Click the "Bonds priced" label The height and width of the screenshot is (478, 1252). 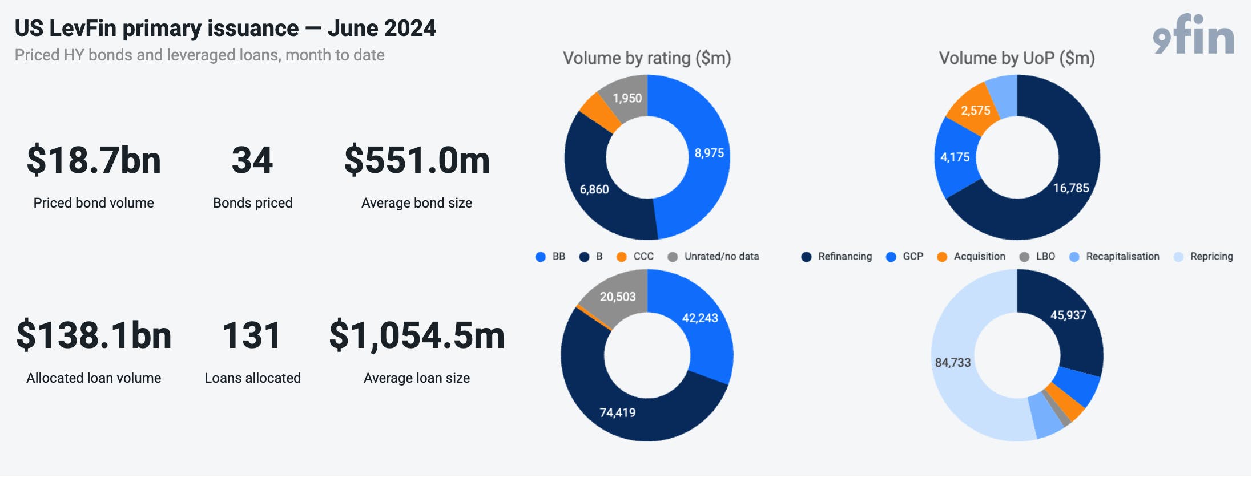252,203
